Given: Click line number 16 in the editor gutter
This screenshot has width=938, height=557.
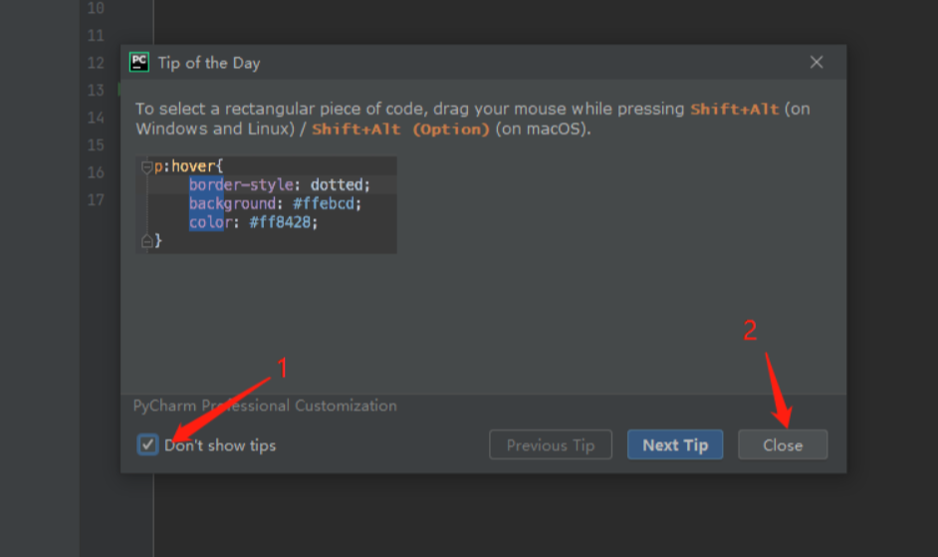Looking at the screenshot, I should click(x=96, y=172).
